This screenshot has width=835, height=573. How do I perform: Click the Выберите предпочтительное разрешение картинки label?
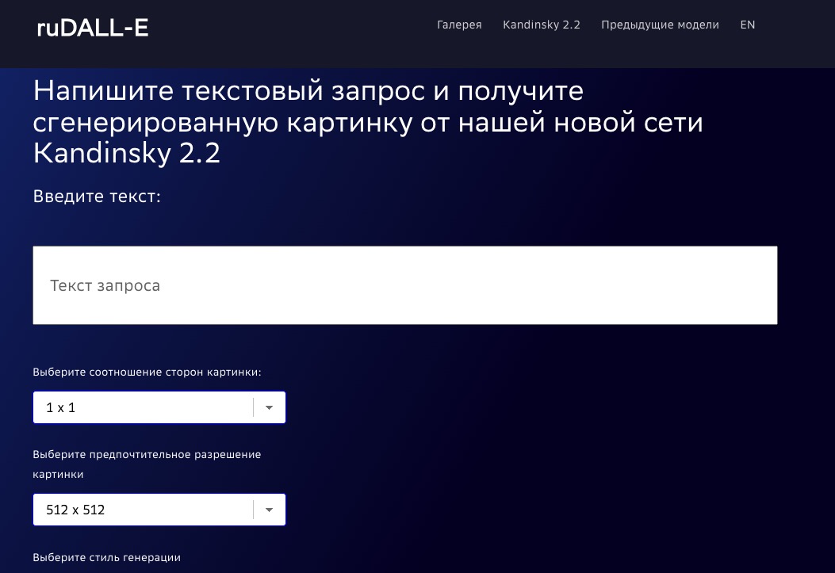pyautogui.click(x=147, y=464)
